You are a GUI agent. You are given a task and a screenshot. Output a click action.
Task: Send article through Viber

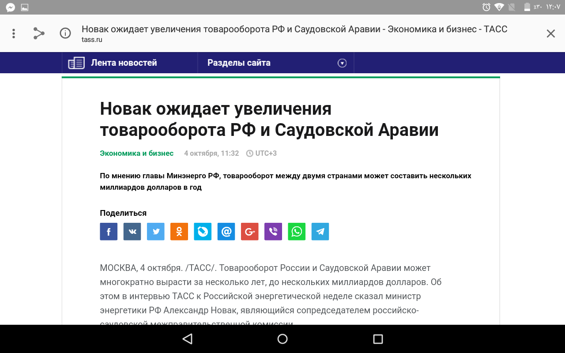point(273,232)
